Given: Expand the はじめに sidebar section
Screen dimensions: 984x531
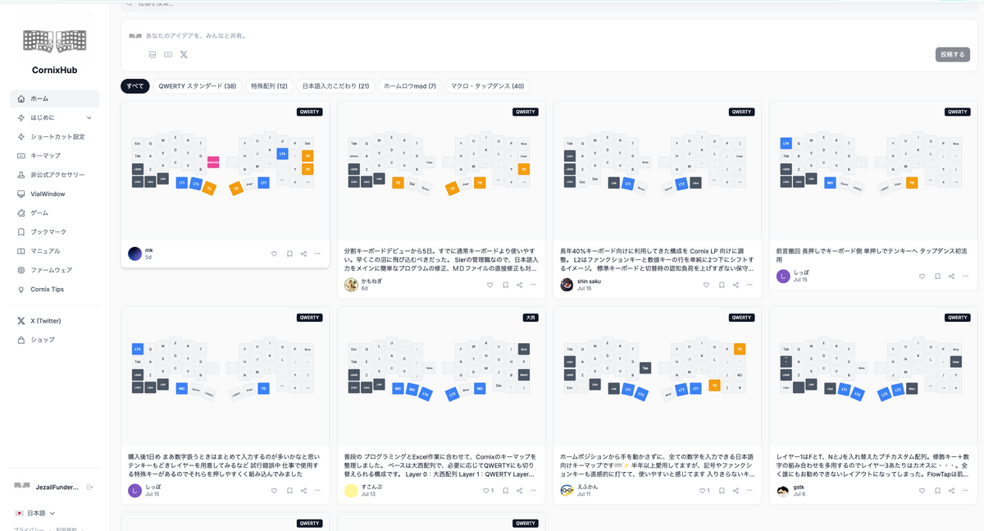Looking at the screenshot, I should 55,117.
